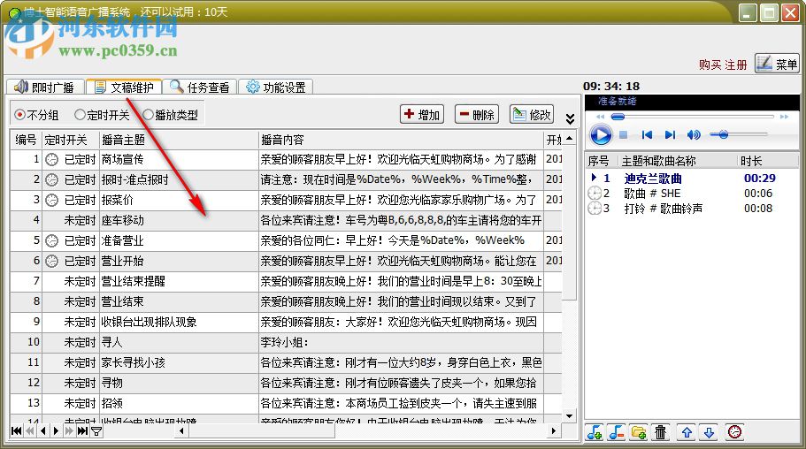Sort by the 播音内容 column header

(401, 140)
